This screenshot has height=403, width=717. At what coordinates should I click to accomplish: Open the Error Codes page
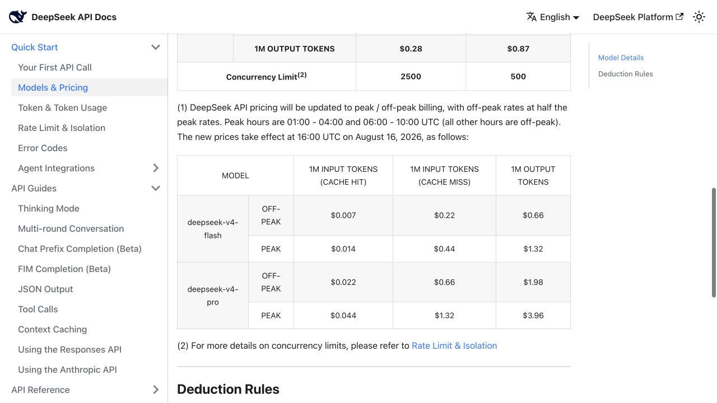pos(43,148)
